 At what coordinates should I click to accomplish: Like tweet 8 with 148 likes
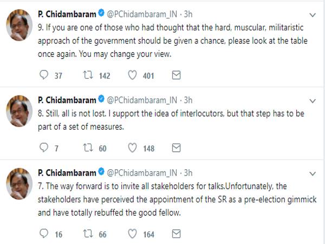(x=132, y=147)
